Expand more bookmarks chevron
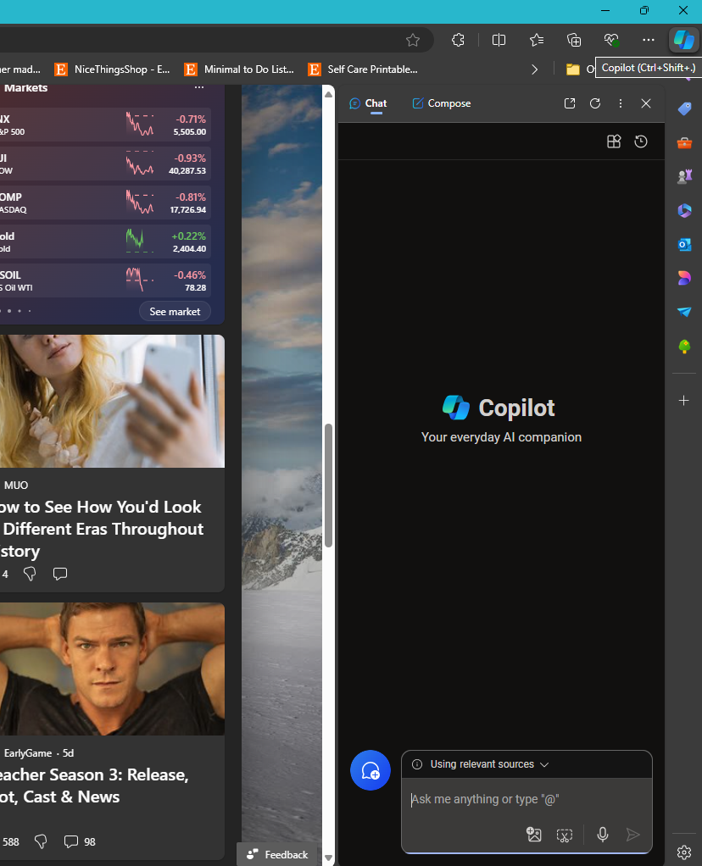 point(534,69)
